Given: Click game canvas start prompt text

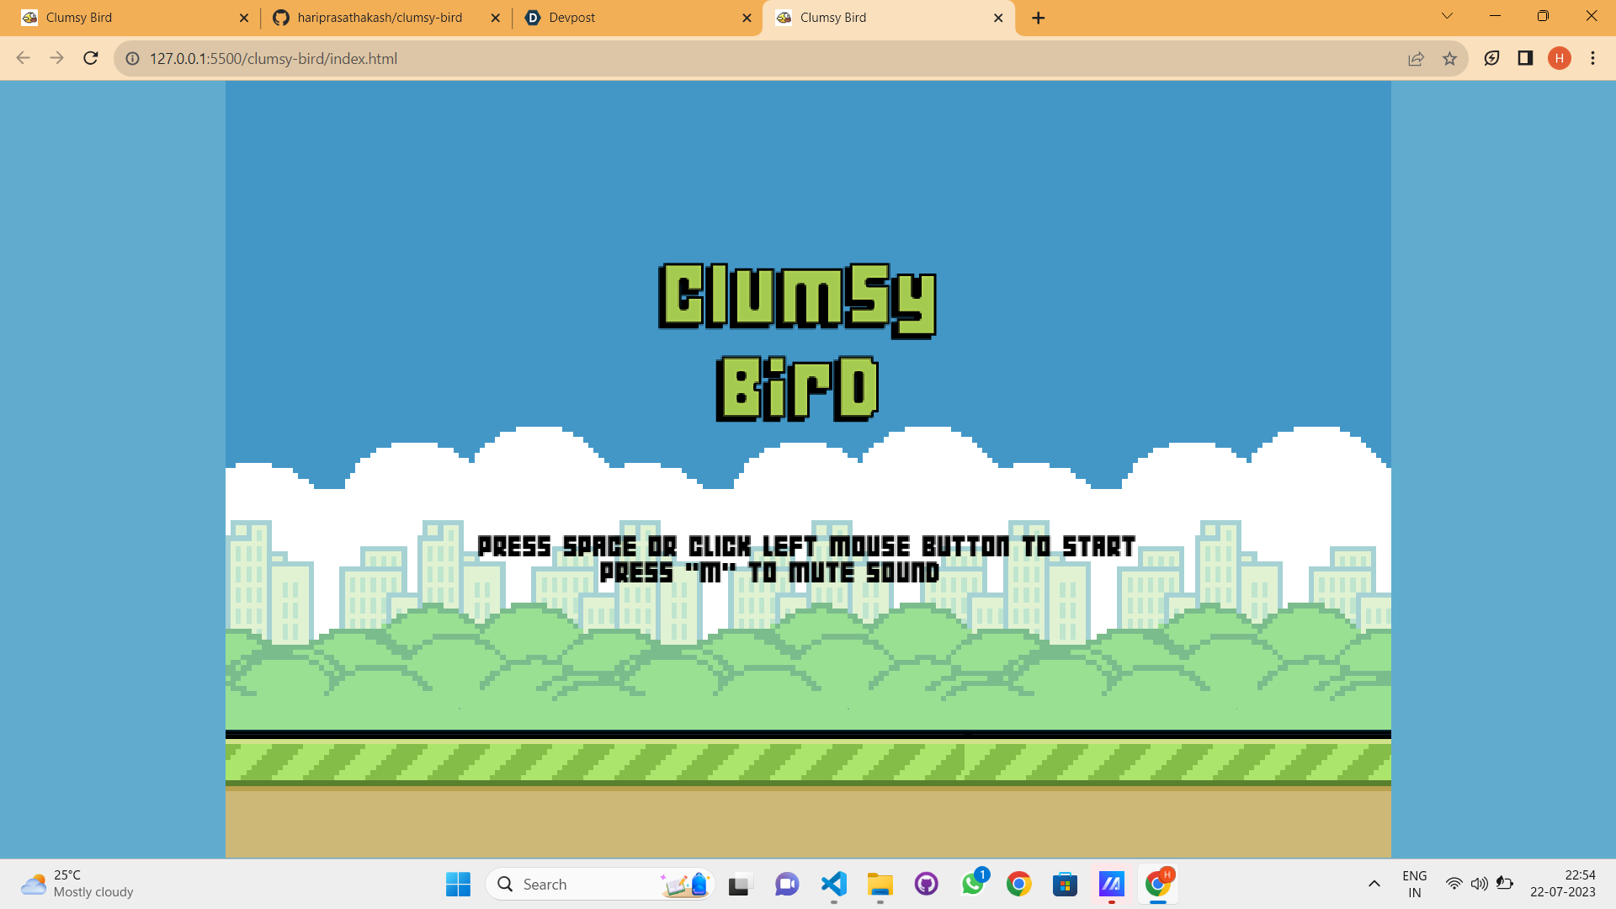Looking at the screenshot, I should coord(806,547).
